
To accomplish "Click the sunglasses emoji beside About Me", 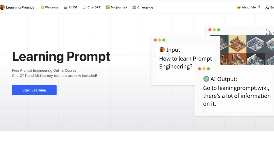I will 239,7.
